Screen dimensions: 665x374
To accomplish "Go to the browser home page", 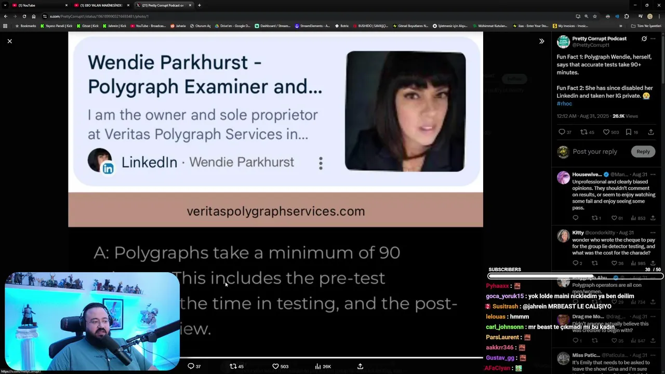I will click(x=33, y=16).
